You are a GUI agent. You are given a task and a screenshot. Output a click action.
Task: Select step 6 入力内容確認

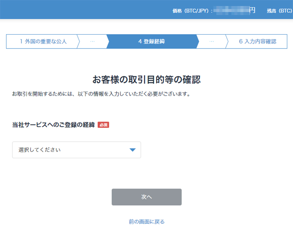pyautogui.click(x=257, y=41)
